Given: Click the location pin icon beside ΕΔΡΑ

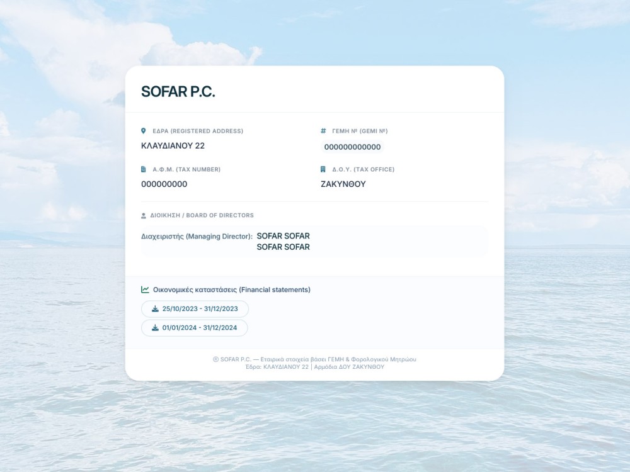Looking at the screenshot, I should point(144,131).
